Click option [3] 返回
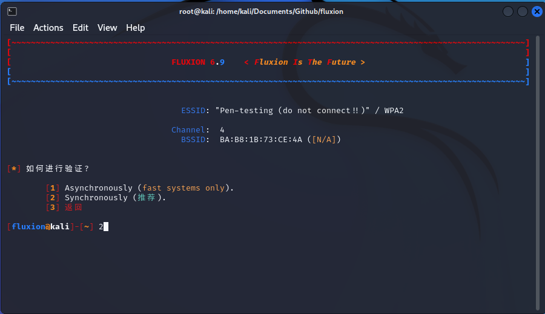The image size is (545, 314). tap(64, 208)
